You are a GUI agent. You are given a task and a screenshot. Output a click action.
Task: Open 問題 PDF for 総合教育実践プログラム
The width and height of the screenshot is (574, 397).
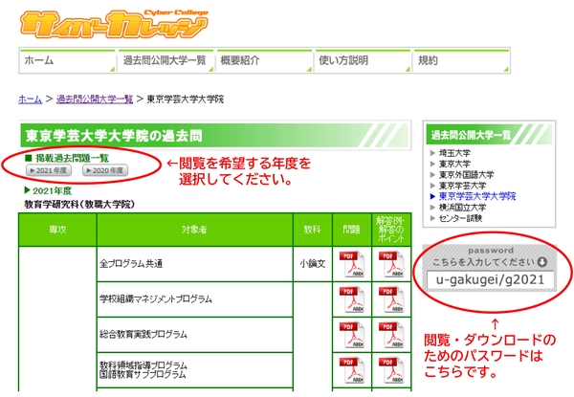[352, 335]
